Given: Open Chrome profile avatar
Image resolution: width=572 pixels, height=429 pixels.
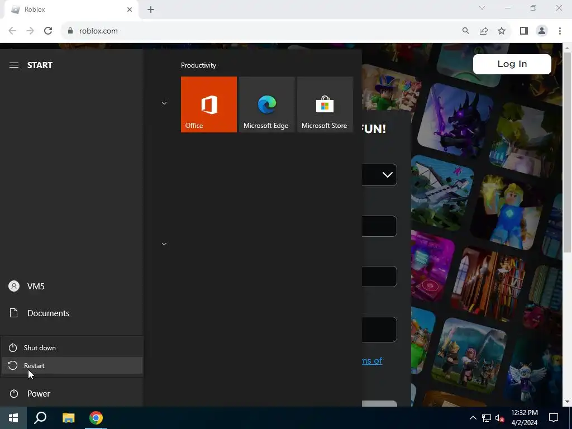Looking at the screenshot, I should (542, 31).
